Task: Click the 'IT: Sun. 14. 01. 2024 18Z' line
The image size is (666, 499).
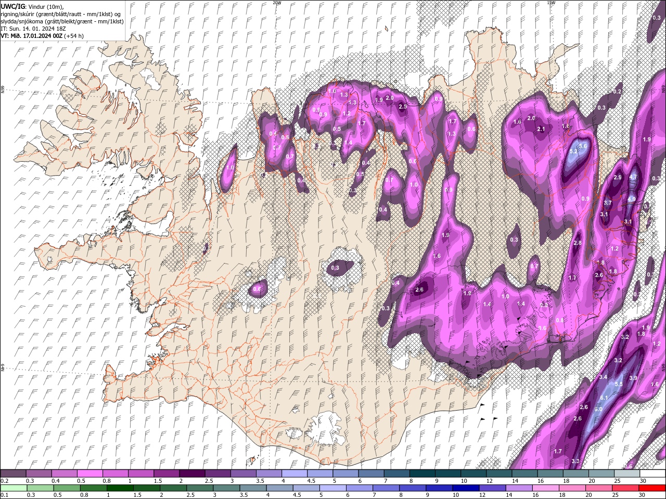Action: 34,29
